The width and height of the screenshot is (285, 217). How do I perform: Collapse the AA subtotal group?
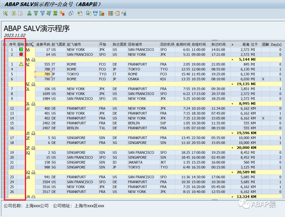point(33,59)
